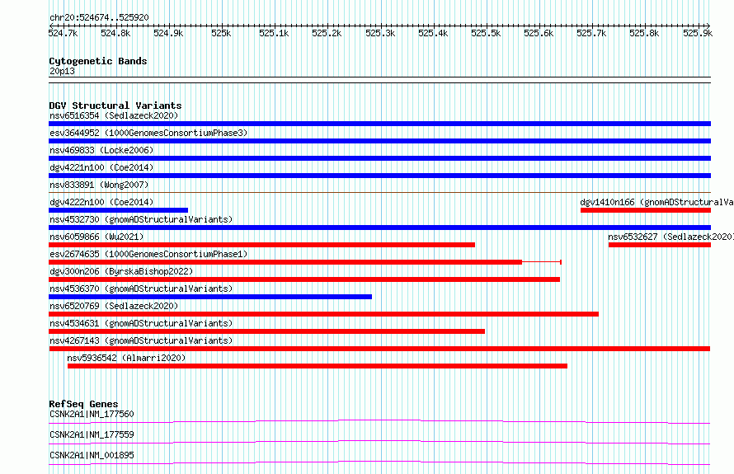Viewport: 734px width, 474px height.
Task: Click the blue bar under esv3644952
Action: pyautogui.click(x=379, y=141)
